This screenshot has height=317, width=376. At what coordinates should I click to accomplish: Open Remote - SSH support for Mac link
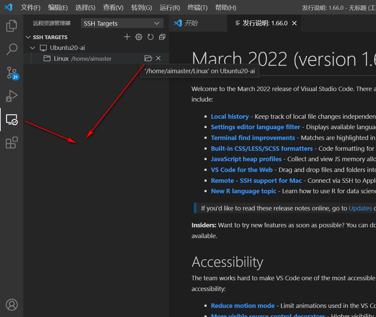coord(256,181)
